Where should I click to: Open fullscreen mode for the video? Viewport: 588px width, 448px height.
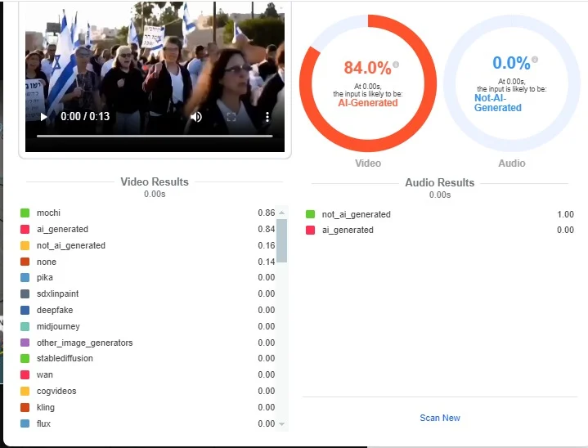click(231, 117)
